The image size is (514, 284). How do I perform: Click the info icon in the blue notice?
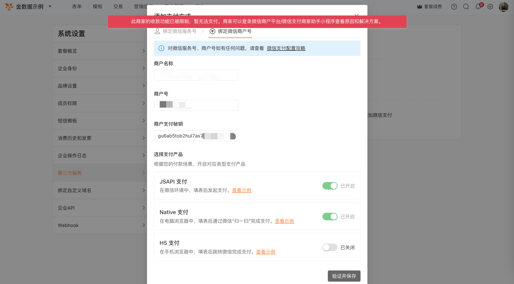161,48
